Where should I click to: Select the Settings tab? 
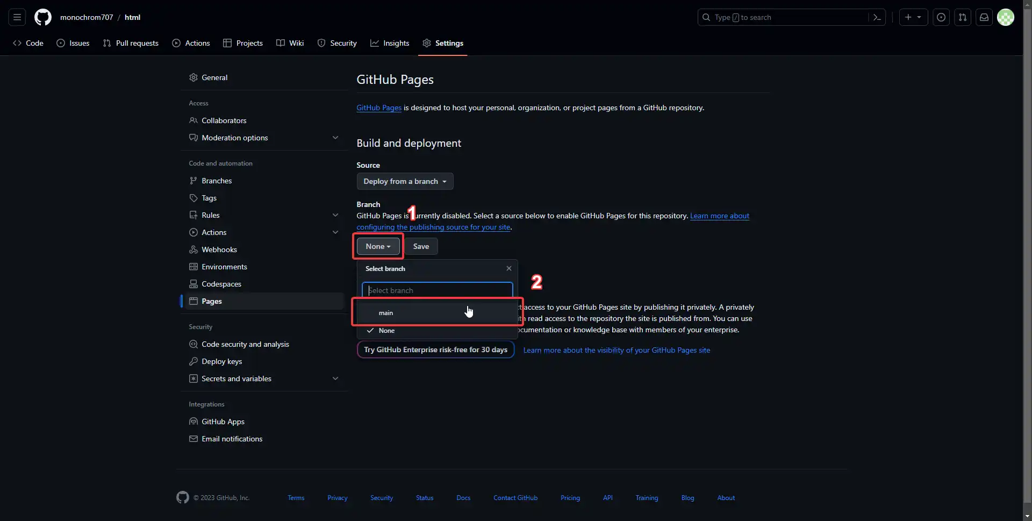pyautogui.click(x=443, y=43)
